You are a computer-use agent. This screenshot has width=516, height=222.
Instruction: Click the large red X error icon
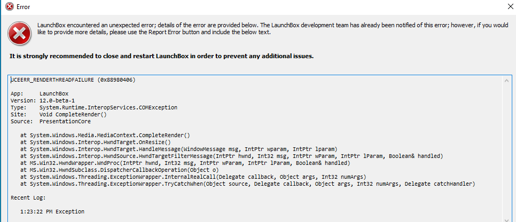(20, 33)
